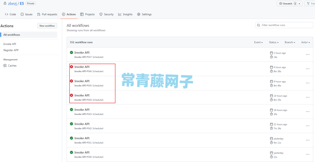Click success status icon of run #542
The width and height of the screenshot is (315, 162).
click(x=71, y=124)
